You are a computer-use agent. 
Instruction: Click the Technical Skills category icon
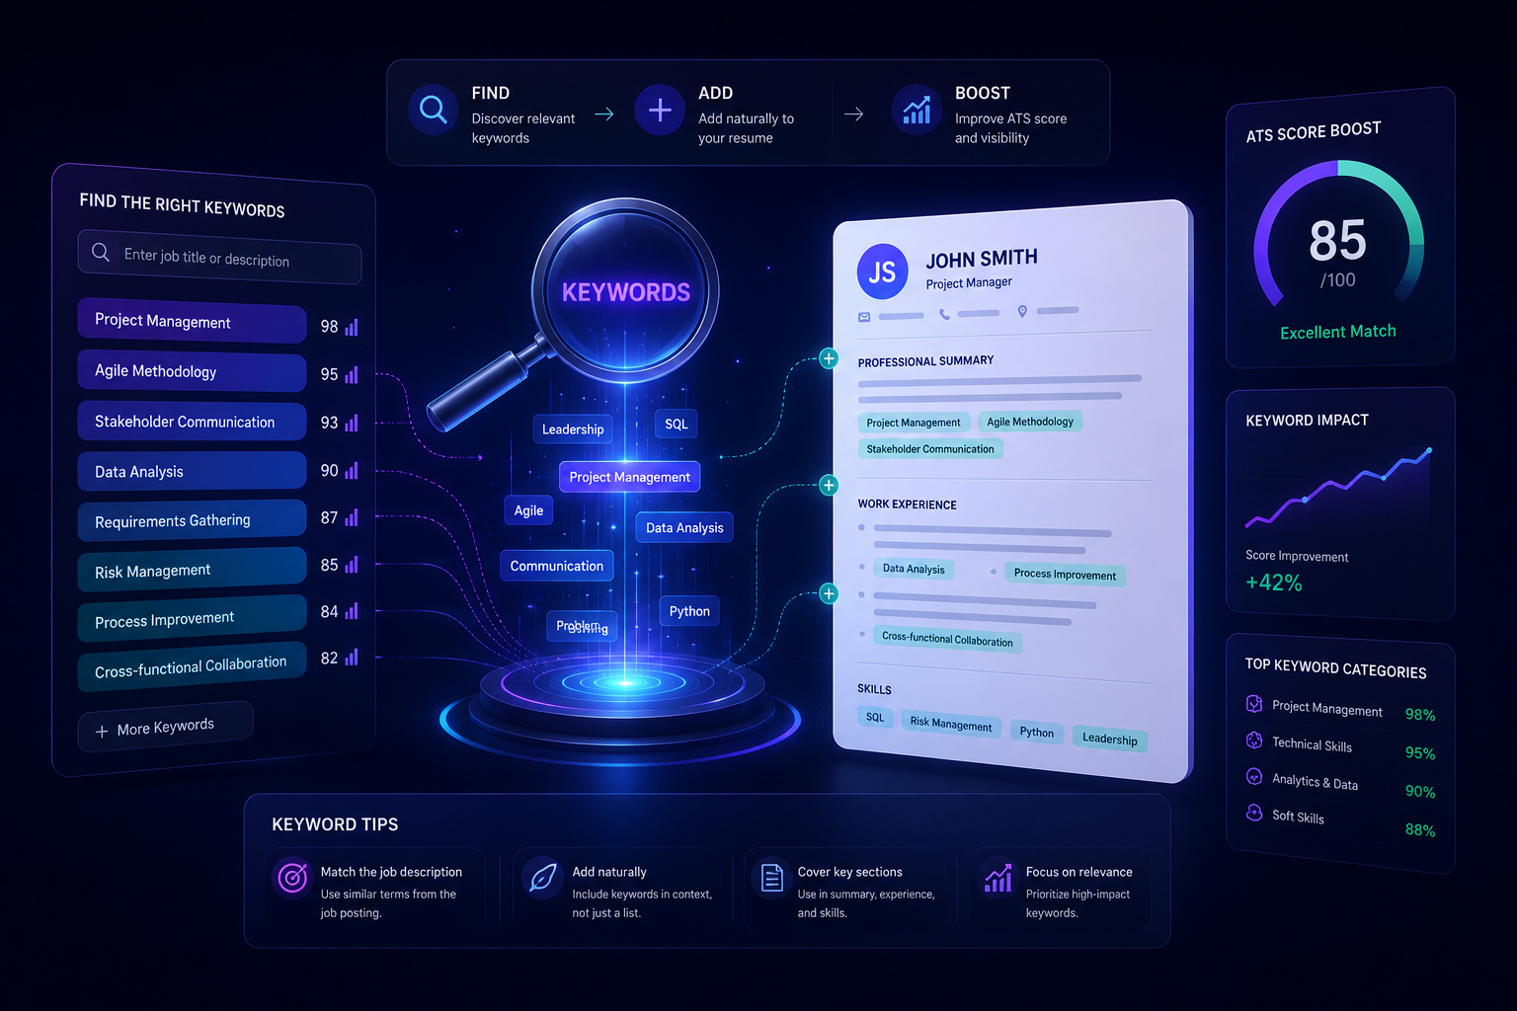1254,740
